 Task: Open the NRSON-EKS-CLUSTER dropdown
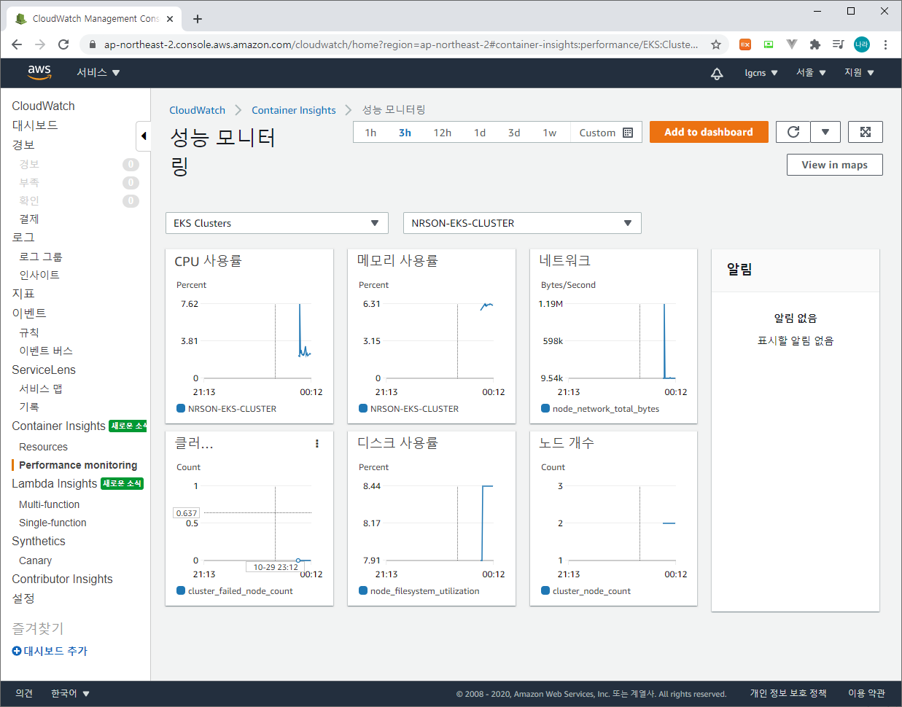[522, 223]
